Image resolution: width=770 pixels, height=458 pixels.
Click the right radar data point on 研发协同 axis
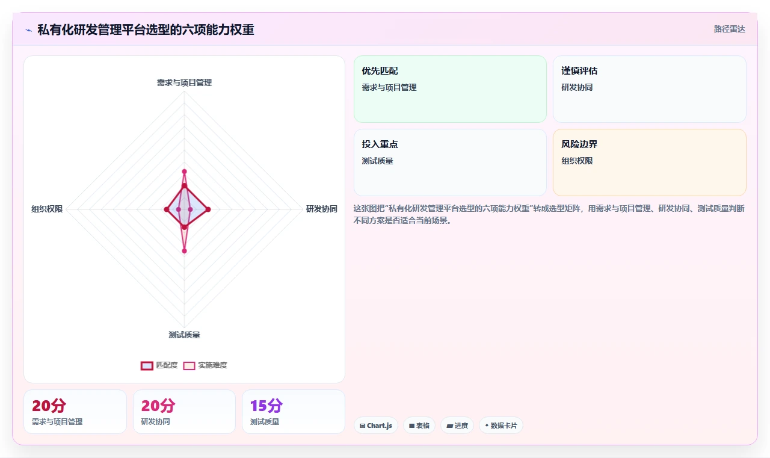point(208,209)
